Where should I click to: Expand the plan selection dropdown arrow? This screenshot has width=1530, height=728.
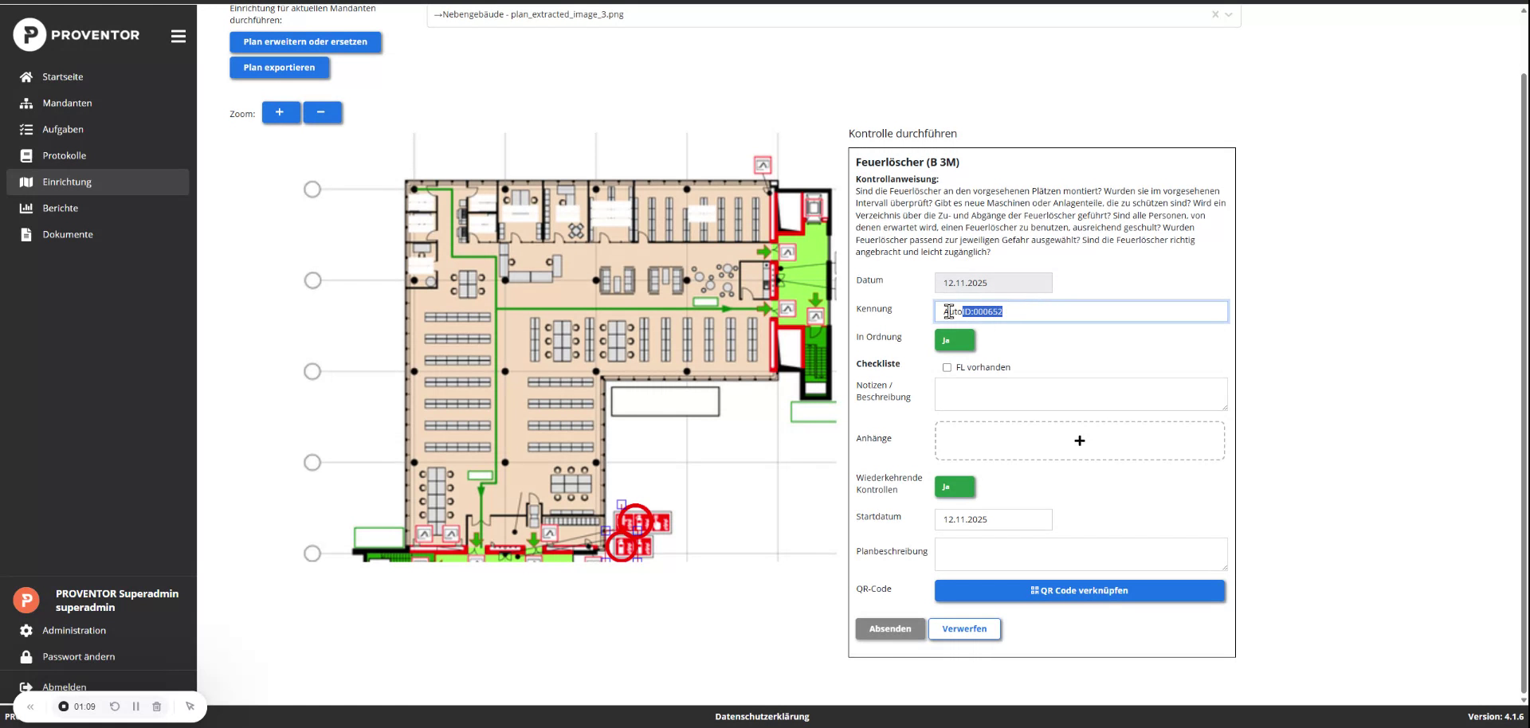1229,14
